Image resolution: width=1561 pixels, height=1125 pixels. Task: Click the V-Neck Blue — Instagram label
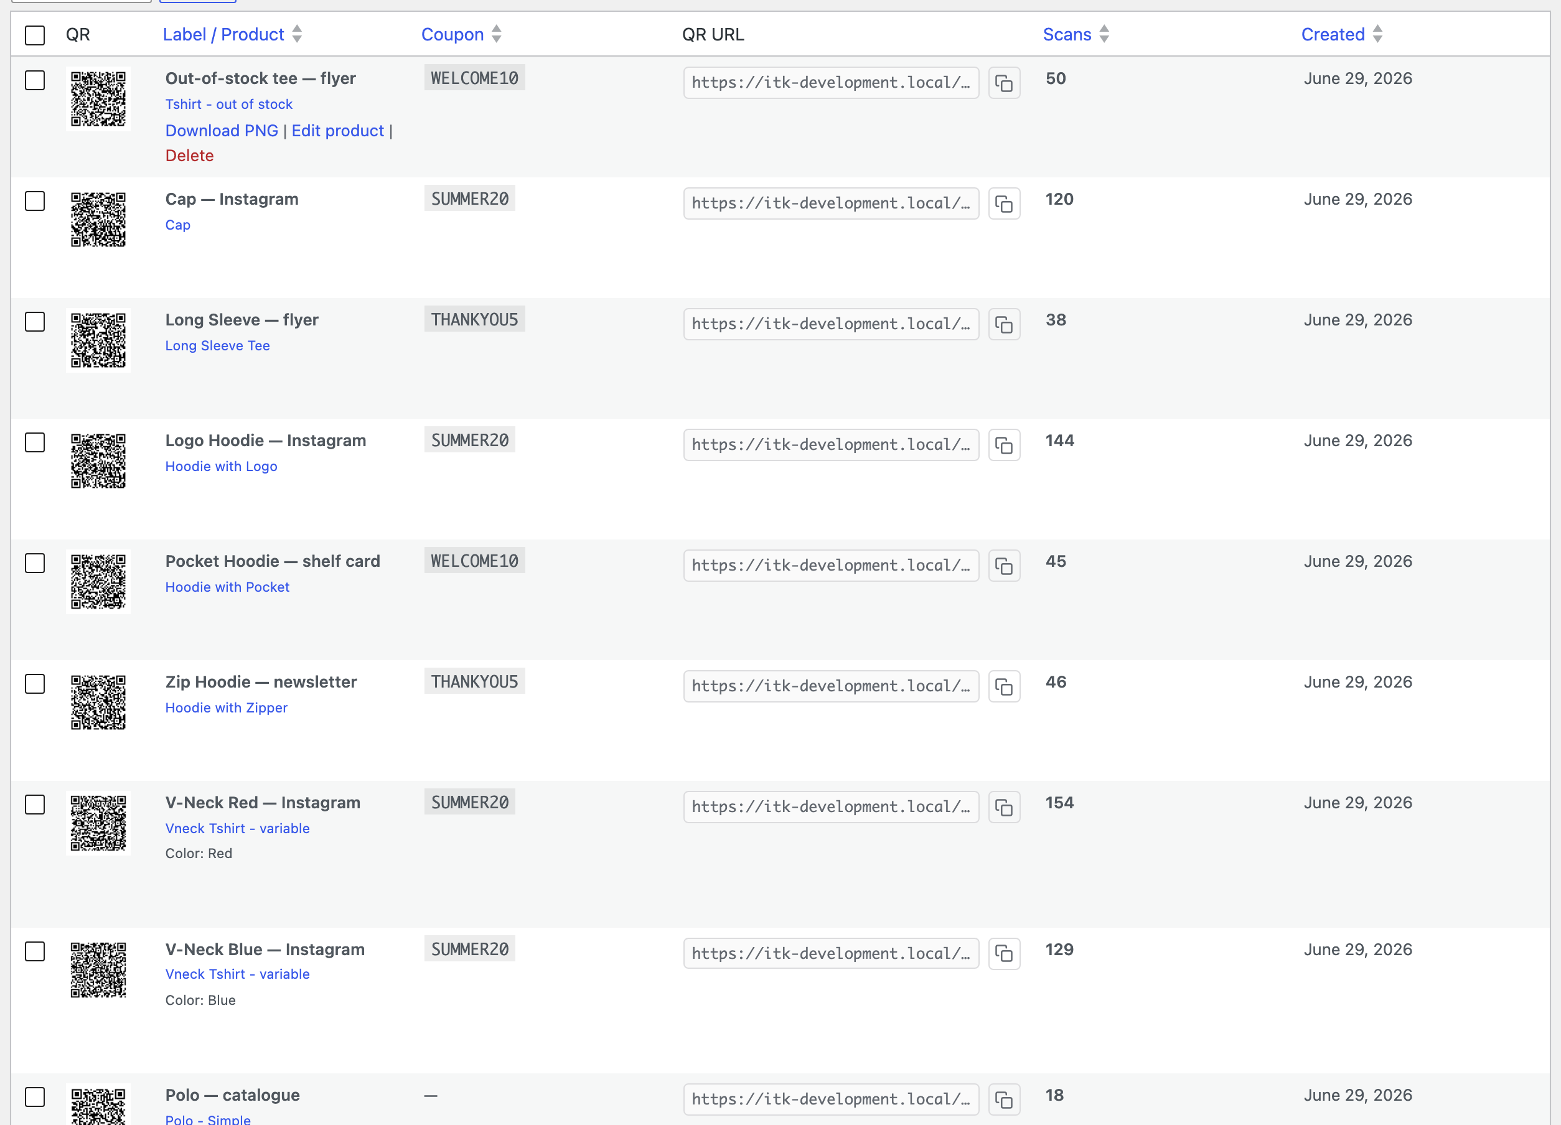pos(265,950)
